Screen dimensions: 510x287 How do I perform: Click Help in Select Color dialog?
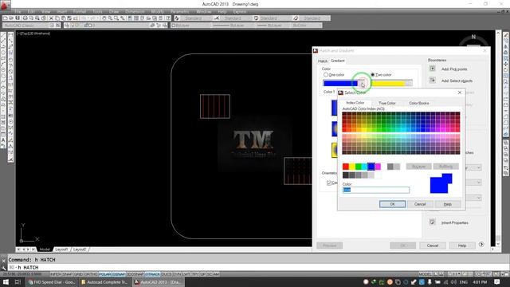click(x=448, y=204)
